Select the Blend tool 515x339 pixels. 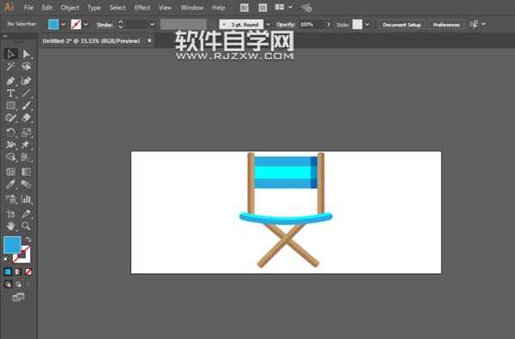click(x=26, y=184)
